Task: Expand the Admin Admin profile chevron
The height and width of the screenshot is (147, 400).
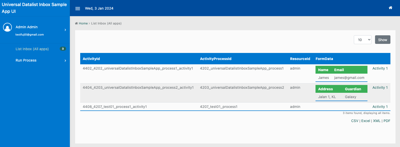Action: (65, 30)
